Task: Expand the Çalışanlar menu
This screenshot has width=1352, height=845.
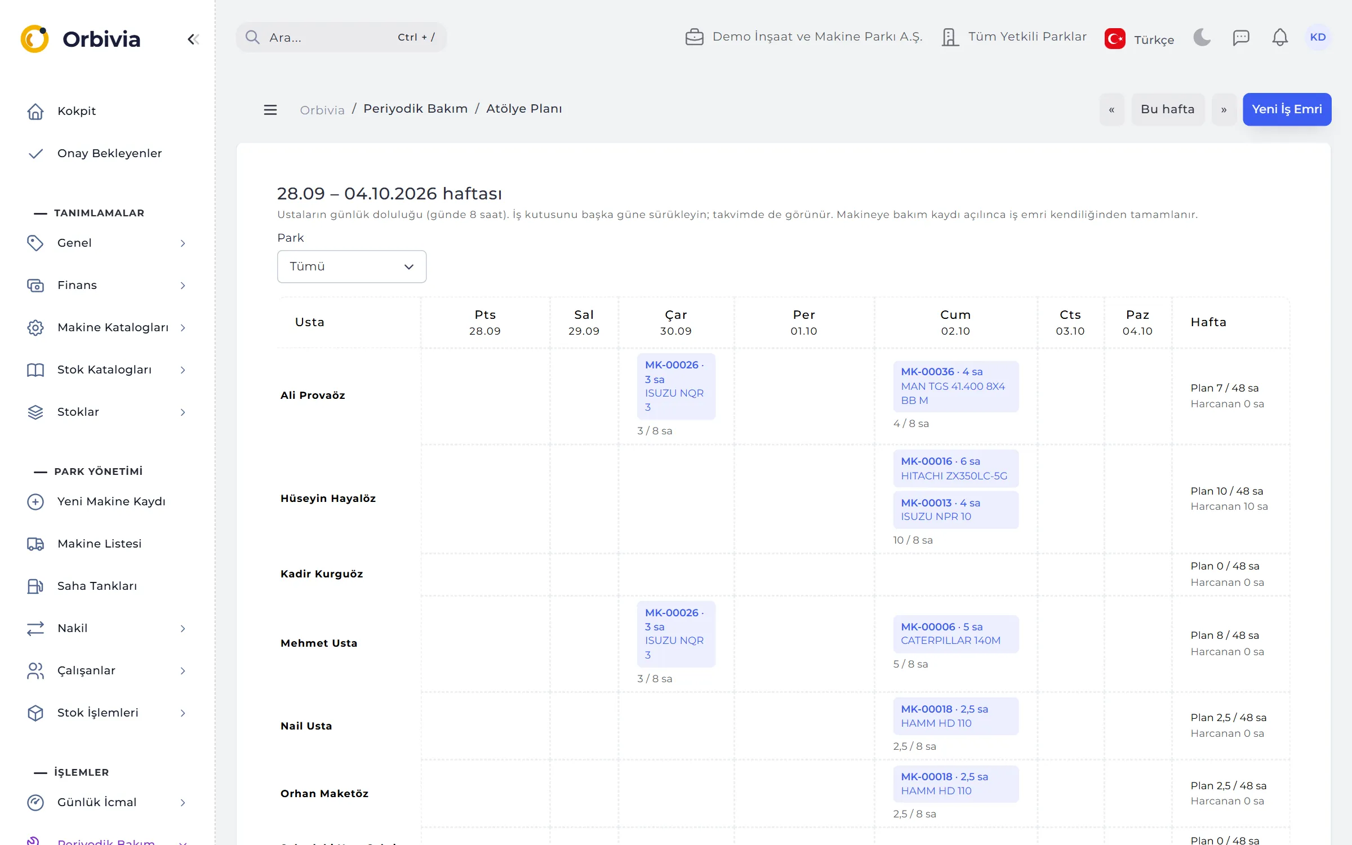Action: (x=107, y=670)
